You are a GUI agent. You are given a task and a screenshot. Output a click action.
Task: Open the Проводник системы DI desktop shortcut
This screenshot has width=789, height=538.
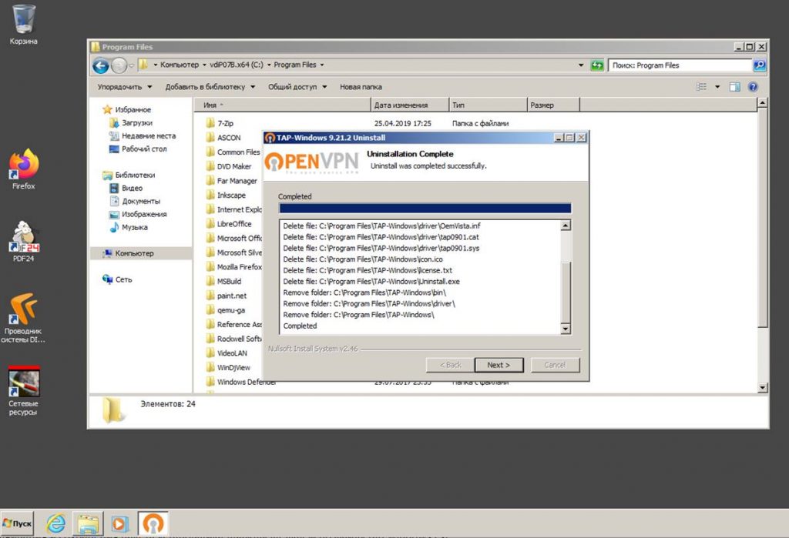(23, 318)
